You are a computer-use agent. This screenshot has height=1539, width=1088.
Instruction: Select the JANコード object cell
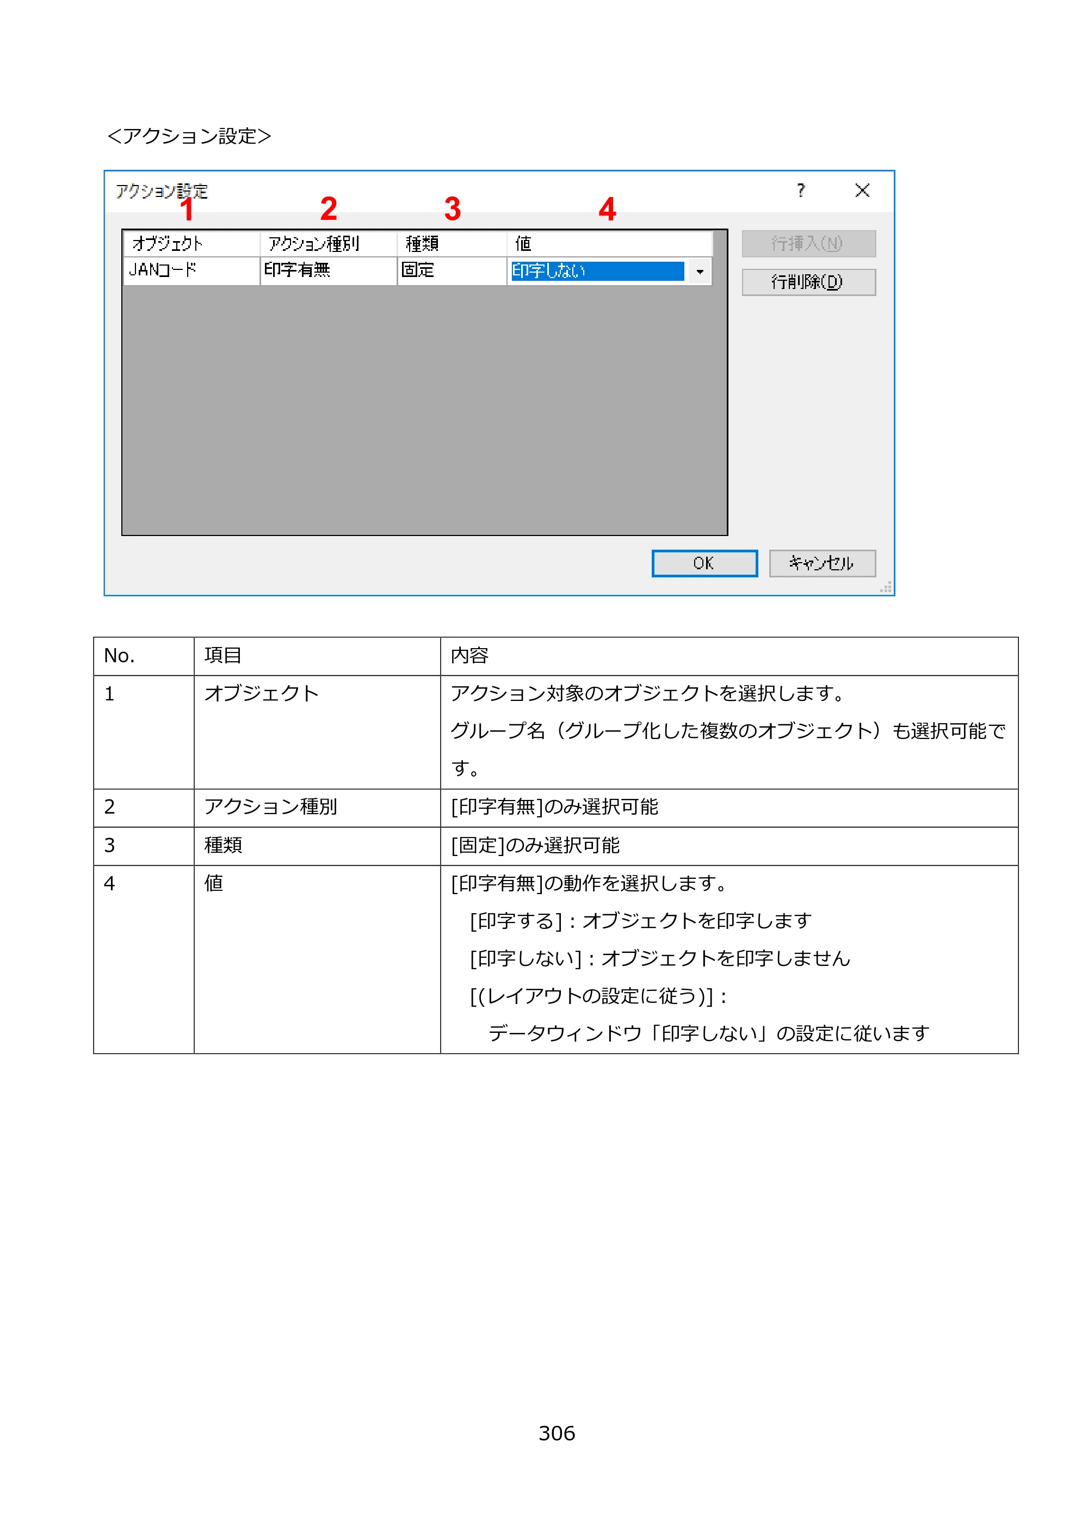tap(191, 271)
